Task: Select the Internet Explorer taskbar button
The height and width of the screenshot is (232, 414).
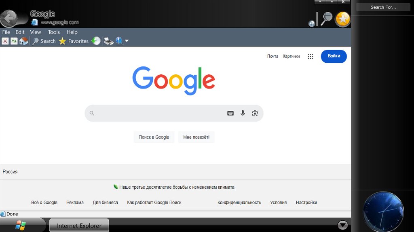Action: (79, 226)
